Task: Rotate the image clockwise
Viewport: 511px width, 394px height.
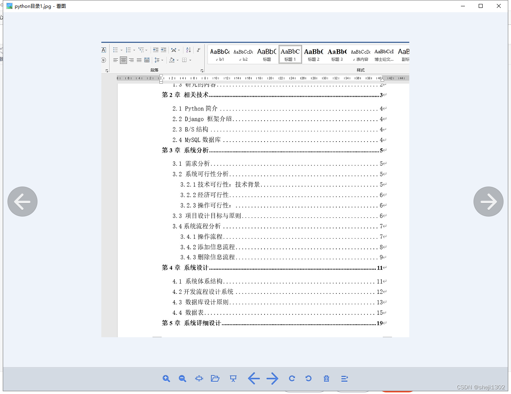Action: (292, 378)
